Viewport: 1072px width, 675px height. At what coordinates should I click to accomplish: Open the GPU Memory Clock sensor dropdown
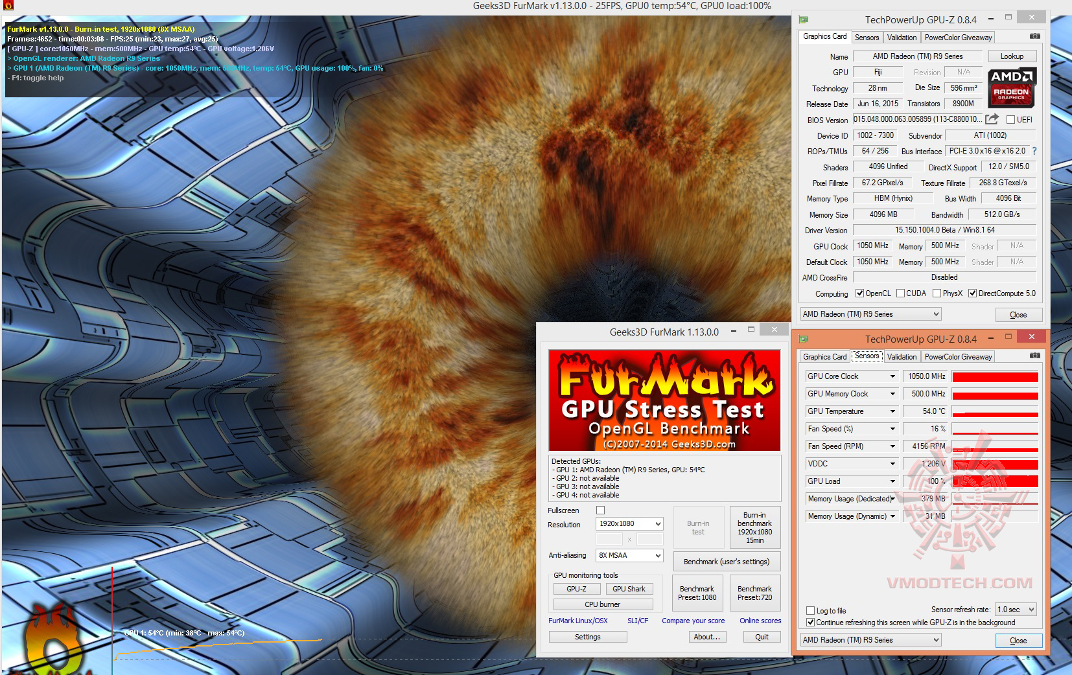(x=892, y=394)
